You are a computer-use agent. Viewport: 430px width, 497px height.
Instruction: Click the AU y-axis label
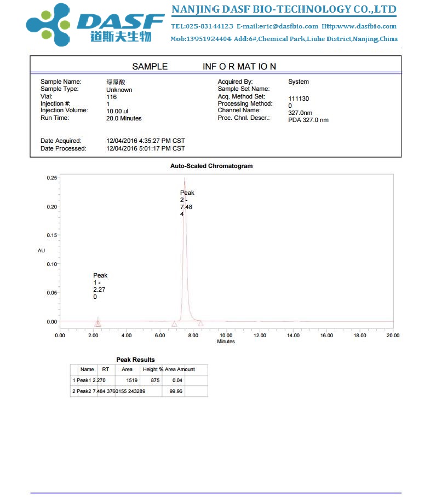[41, 250]
